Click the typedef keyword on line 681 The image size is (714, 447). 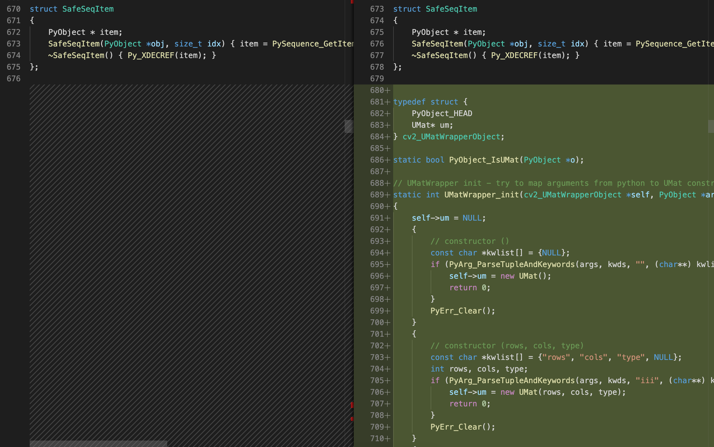click(409, 102)
